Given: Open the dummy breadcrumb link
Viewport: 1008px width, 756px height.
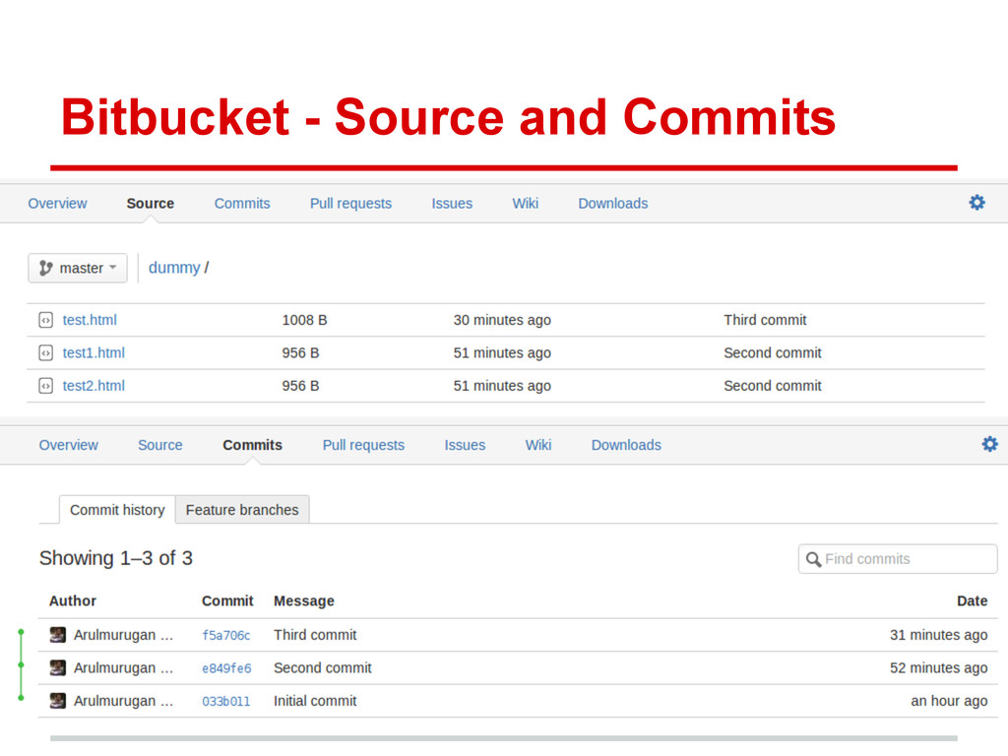Looking at the screenshot, I should (x=174, y=268).
